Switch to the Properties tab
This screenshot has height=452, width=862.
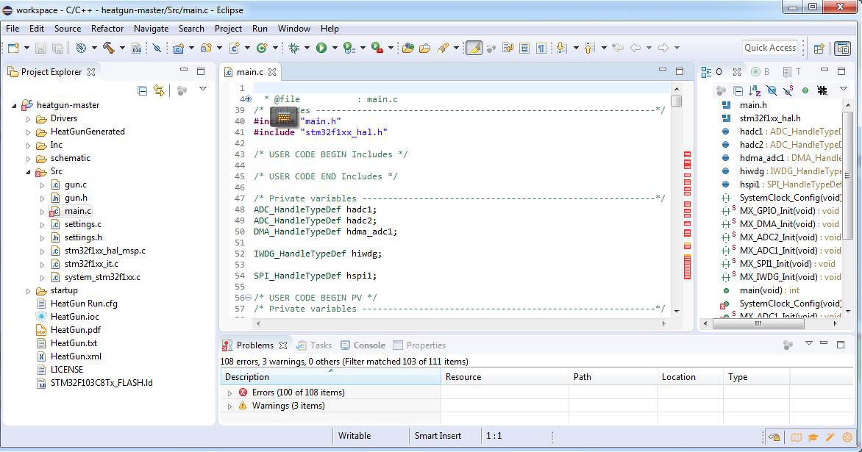point(419,345)
